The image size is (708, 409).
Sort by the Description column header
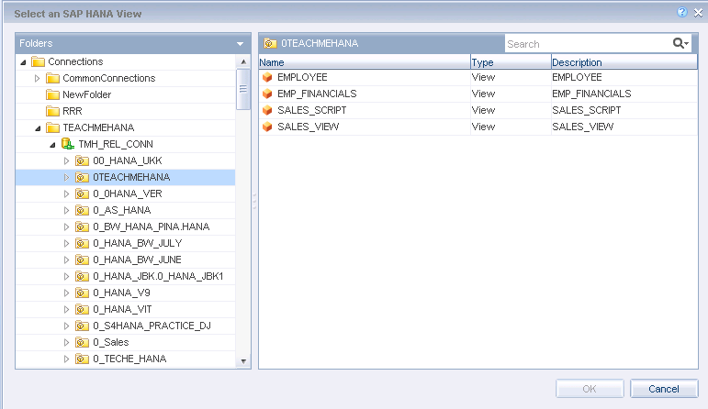click(624, 62)
